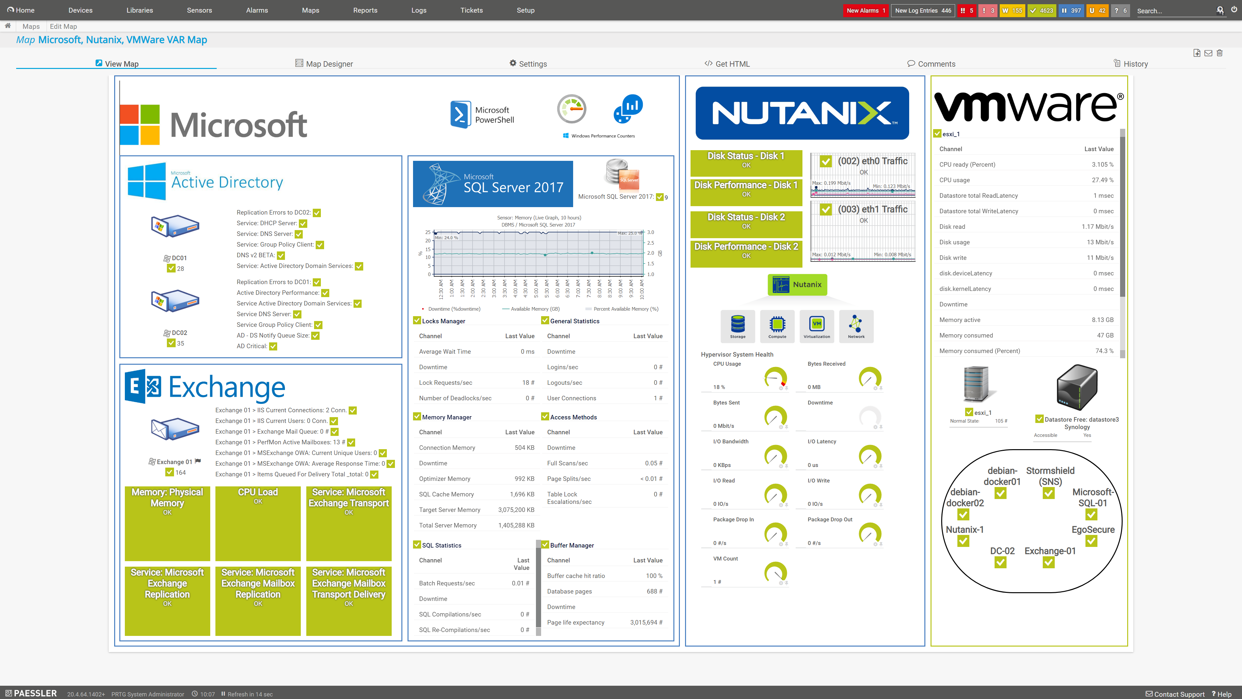The height and width of the screenshot is (699, 1242).
Task: Click New Alarms button
Action: tap(866, 10)
